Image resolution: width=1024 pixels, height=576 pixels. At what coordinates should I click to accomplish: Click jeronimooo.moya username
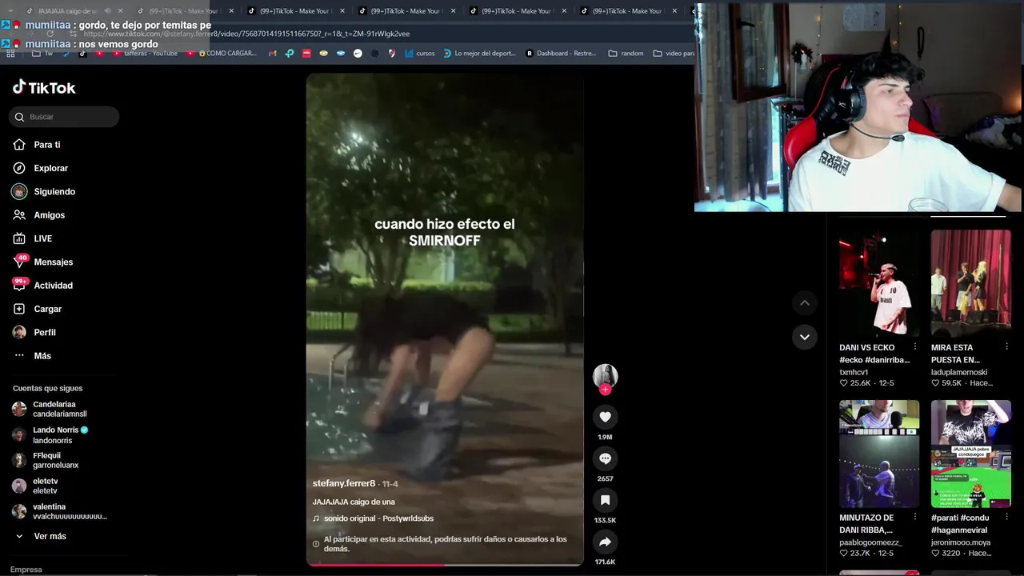point(961,542)
